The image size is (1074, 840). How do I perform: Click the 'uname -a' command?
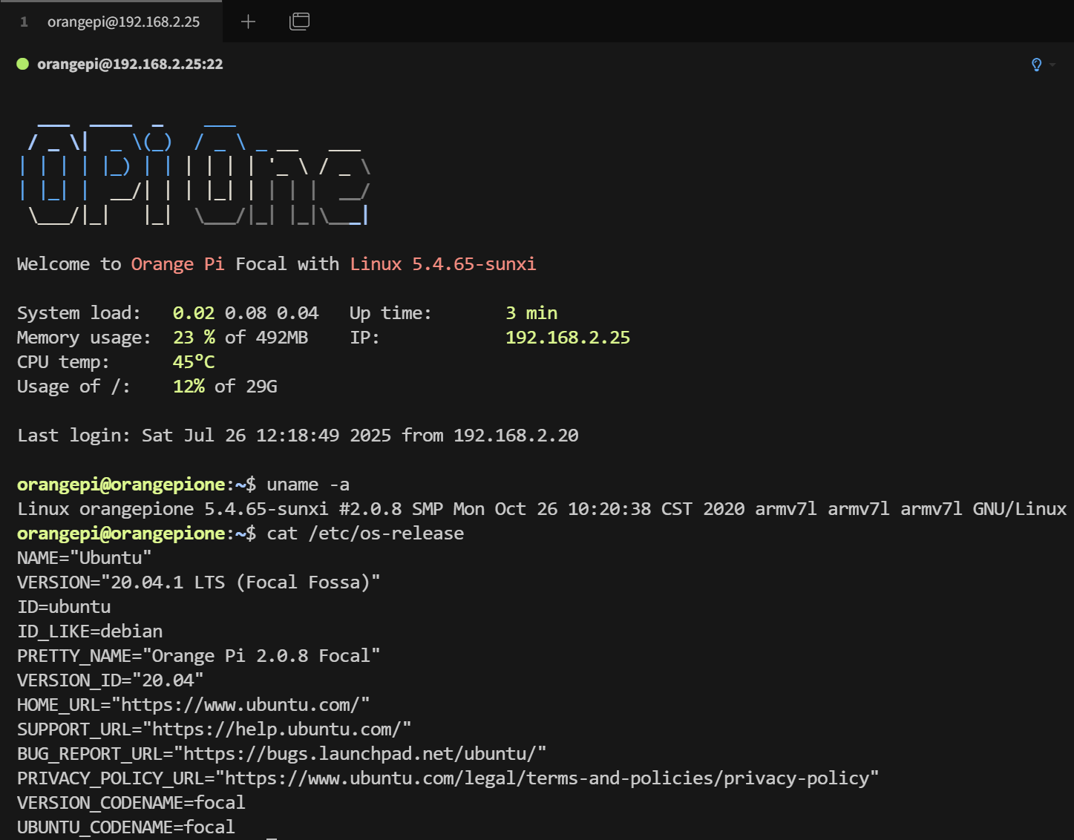tap(308, 485)
